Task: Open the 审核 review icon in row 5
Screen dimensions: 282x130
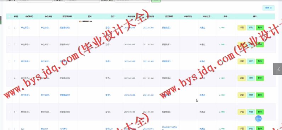Action: pos(222,95)
